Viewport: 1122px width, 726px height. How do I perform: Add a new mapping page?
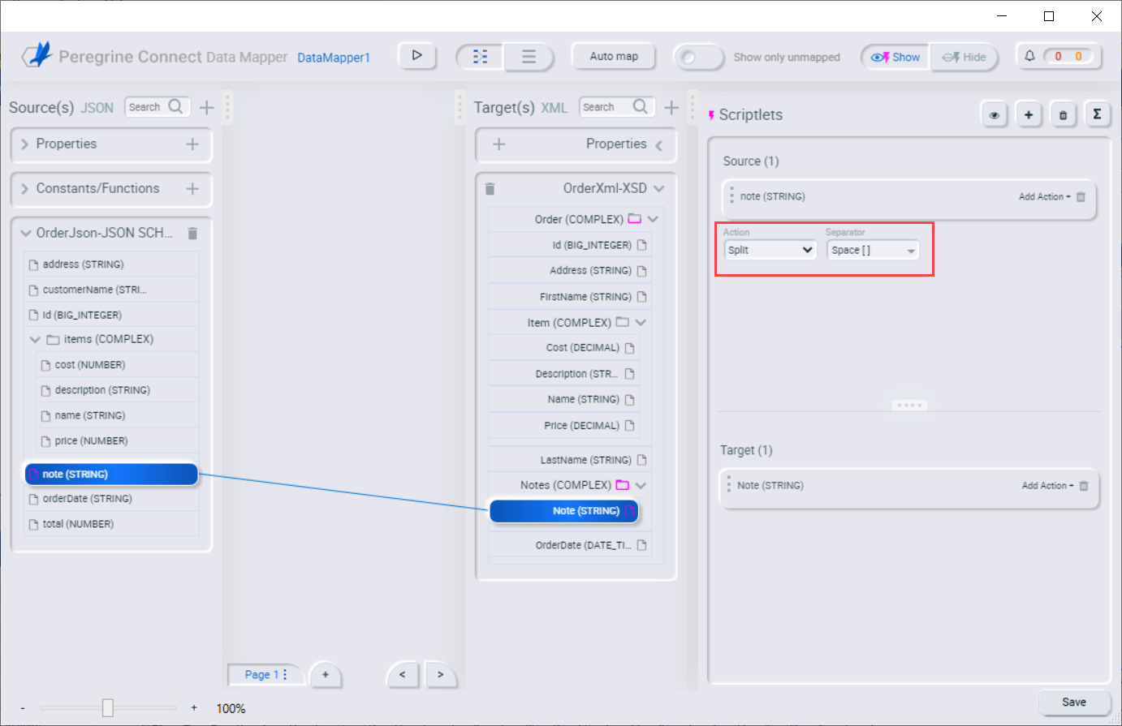326,674
